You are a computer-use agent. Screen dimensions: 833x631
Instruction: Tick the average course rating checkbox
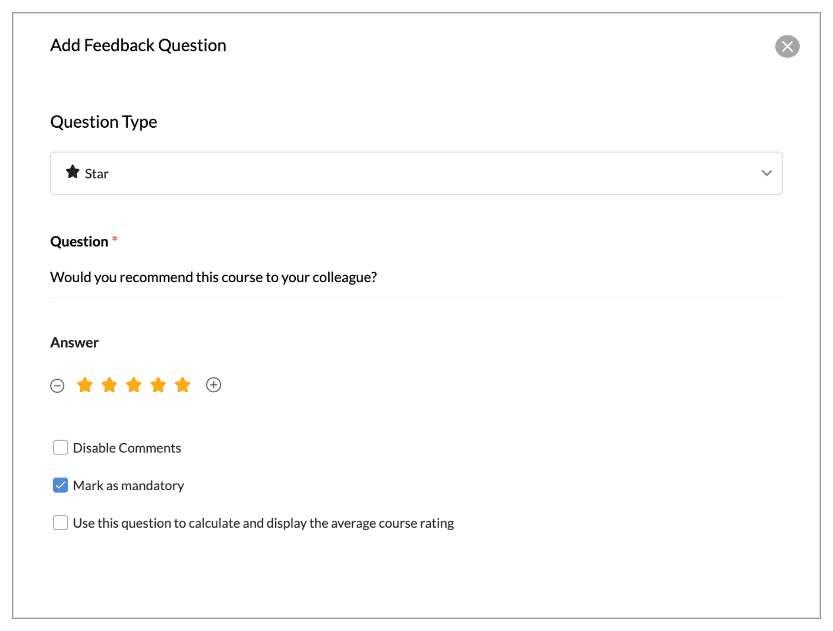pyautogui.click(x=61, y=523)
